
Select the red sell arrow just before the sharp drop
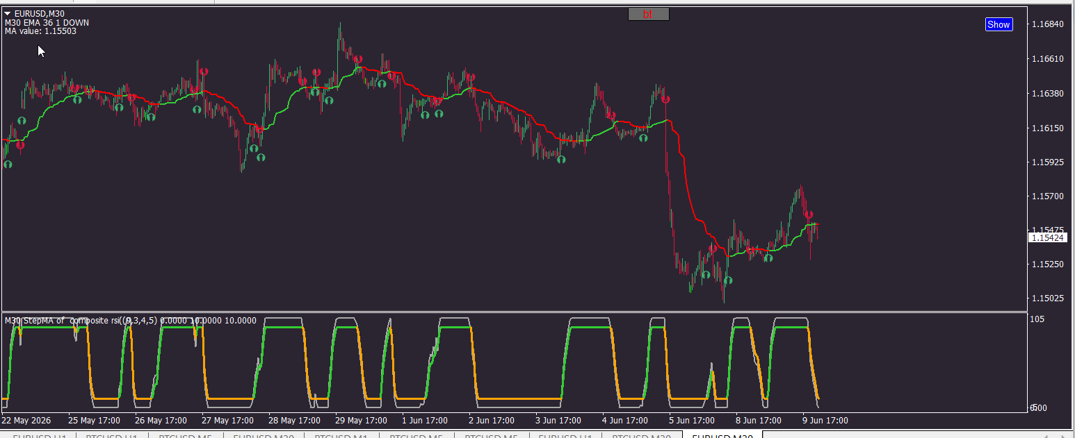[665, 99]
